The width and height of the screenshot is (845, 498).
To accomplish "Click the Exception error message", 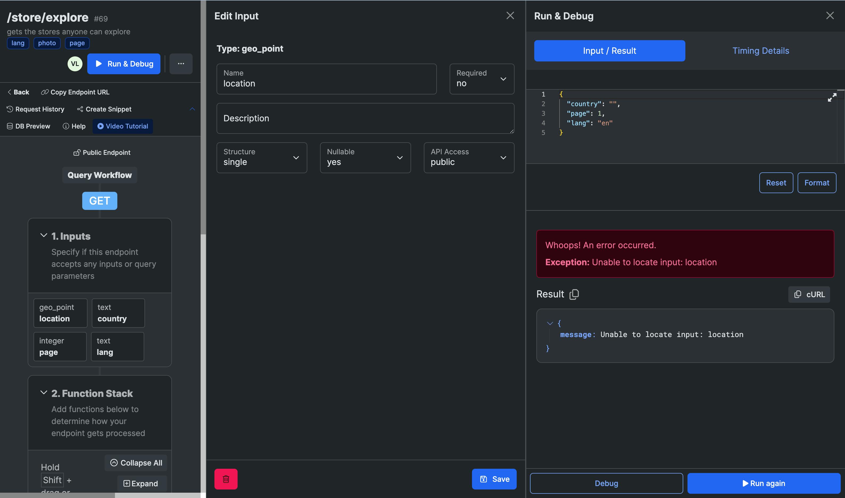I will 631,262.
